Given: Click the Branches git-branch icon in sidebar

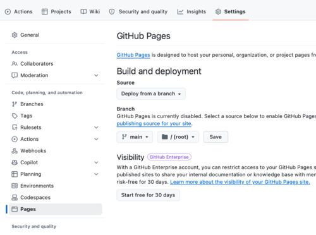Looking at the screenshot, I should pyautogui.click(x=15, y=104).
